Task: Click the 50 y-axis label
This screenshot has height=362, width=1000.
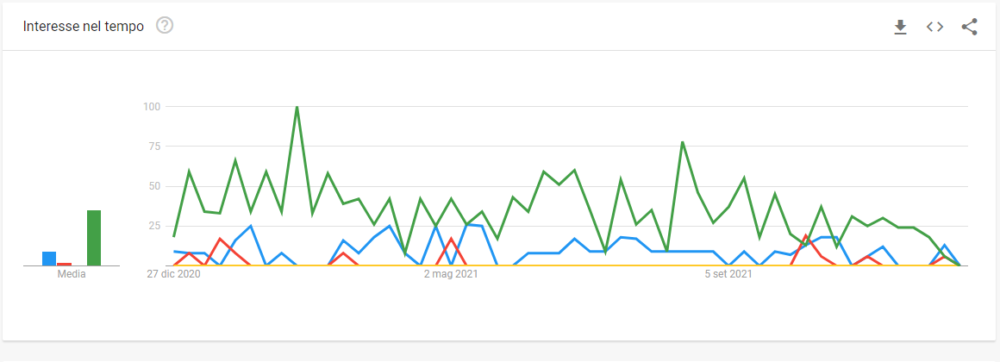Action: pos(155,186)
